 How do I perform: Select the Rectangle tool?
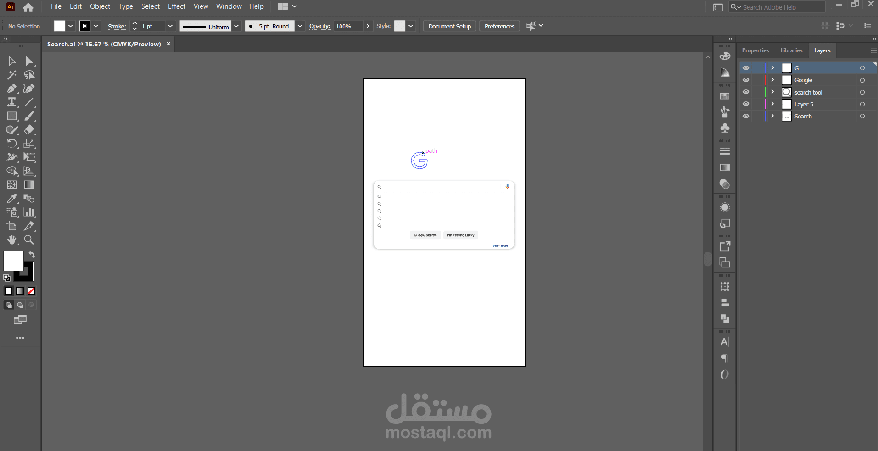(x=12, y=116)
